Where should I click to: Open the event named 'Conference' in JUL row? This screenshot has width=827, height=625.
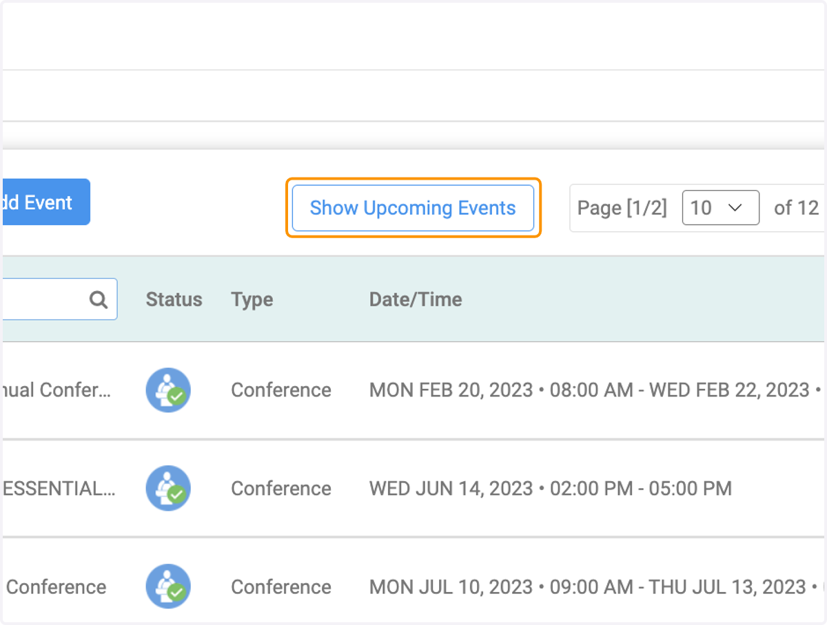56,587
